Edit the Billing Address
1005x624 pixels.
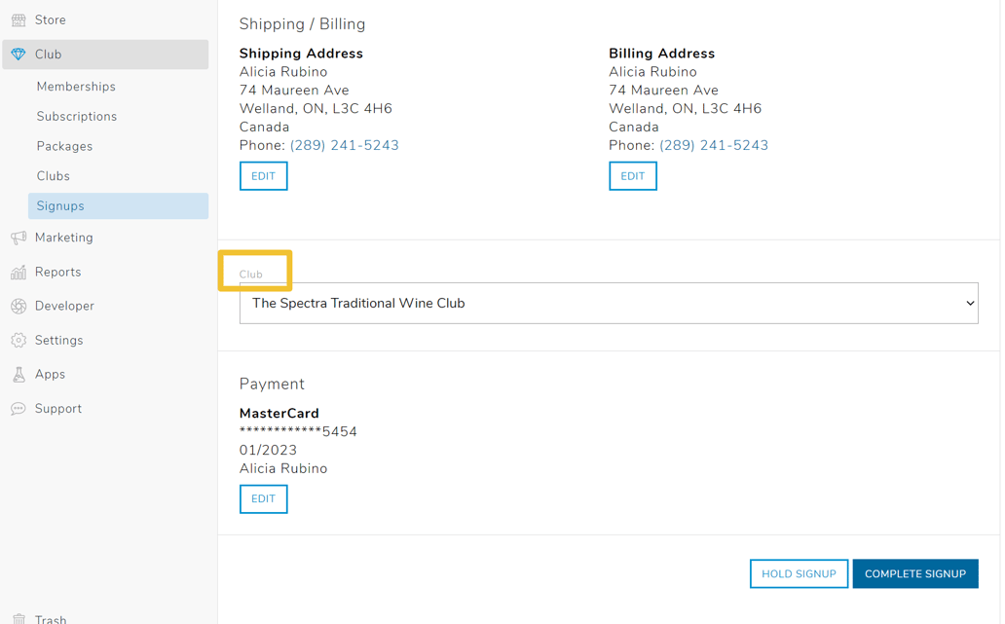click(x=632, y=176)
